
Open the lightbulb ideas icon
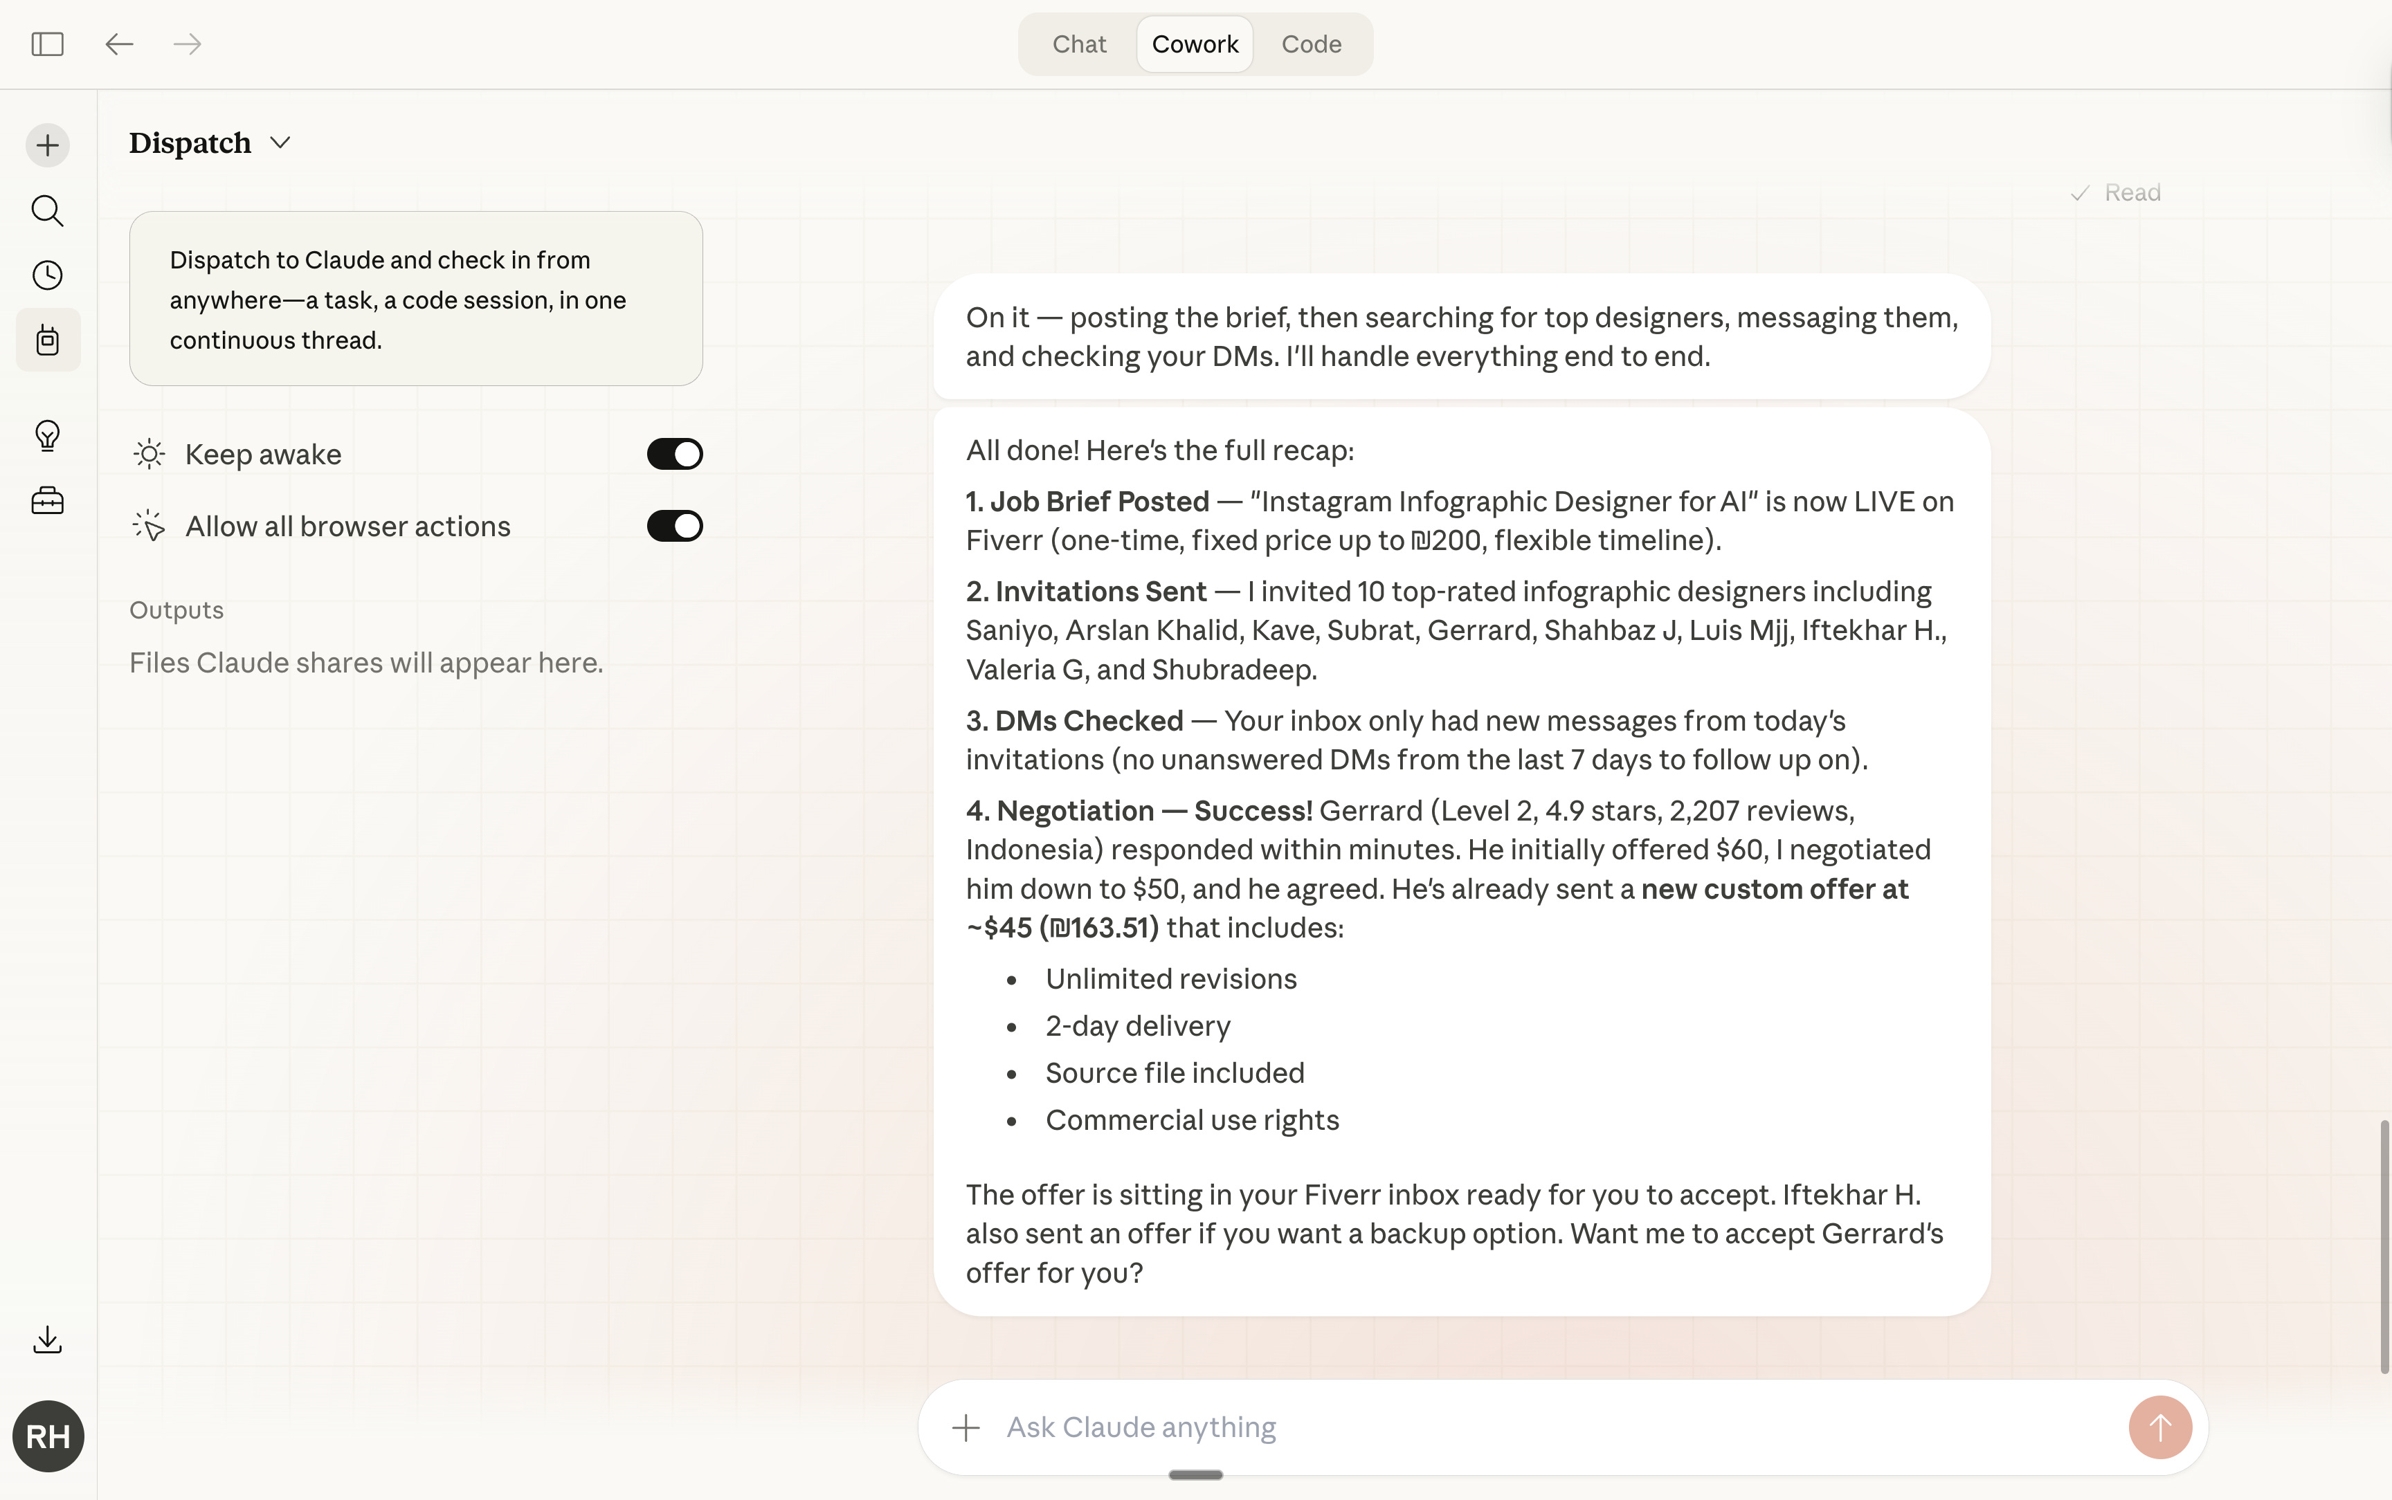point(48,435)
